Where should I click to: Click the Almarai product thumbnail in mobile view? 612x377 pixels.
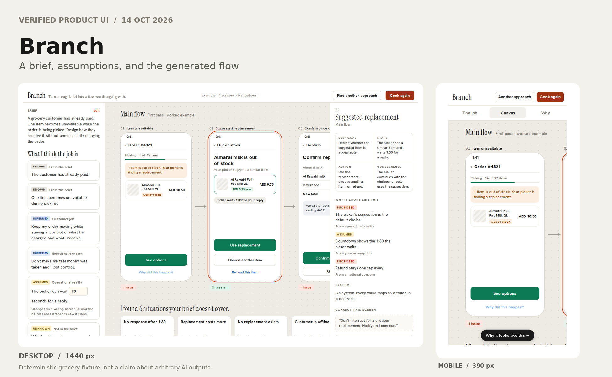480,216
